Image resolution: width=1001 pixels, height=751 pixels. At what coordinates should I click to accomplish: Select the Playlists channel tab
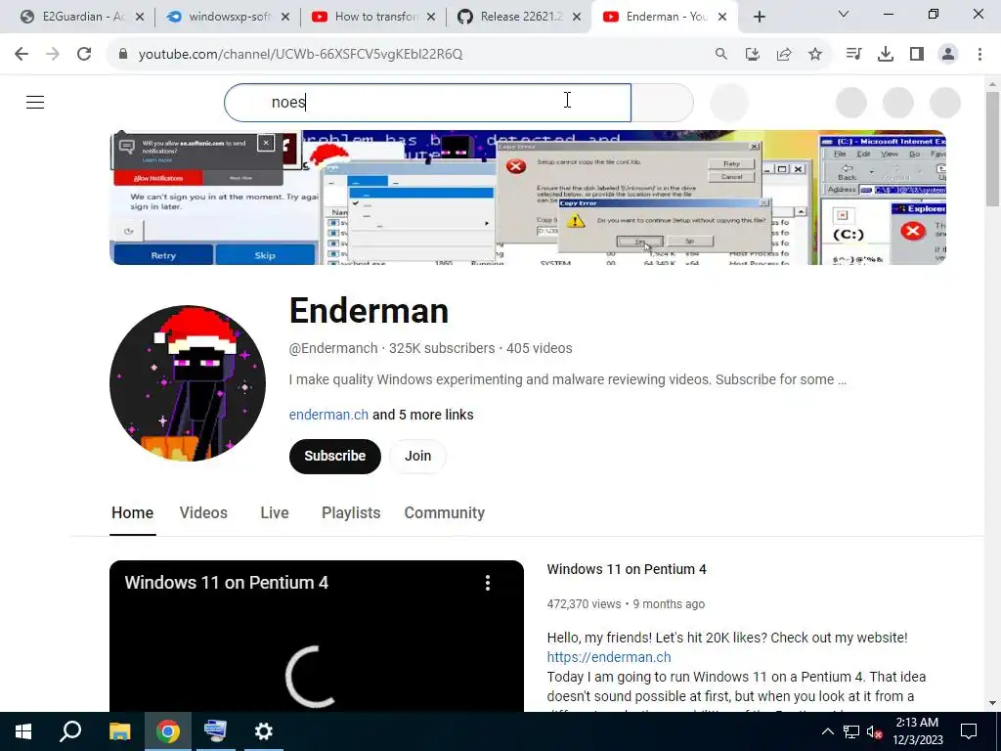pos(351,512)
